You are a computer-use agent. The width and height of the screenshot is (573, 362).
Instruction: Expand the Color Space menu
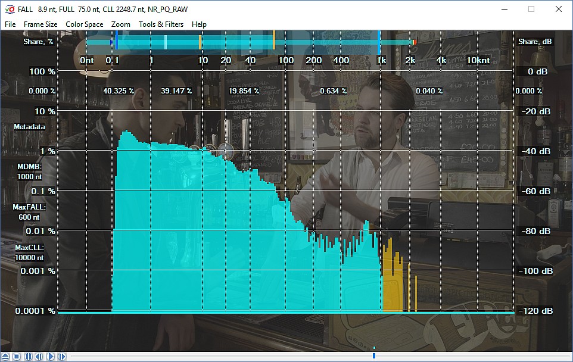[84, 24]
